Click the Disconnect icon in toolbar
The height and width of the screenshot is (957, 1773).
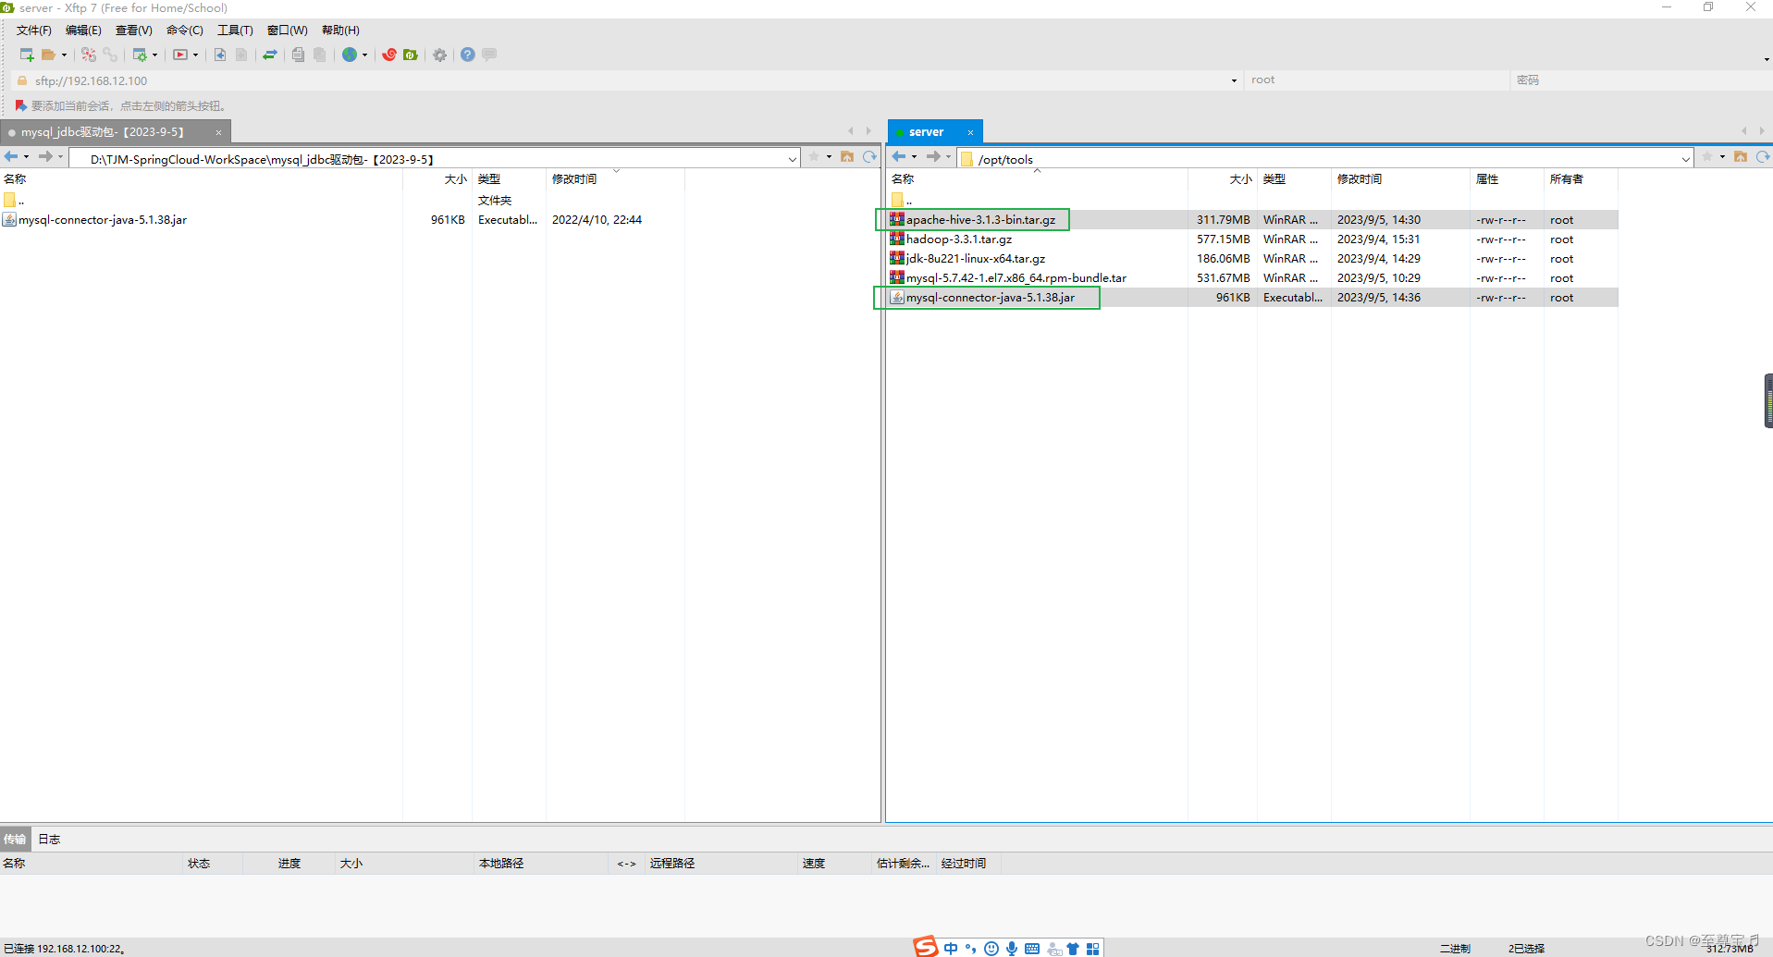(x=89, y=55)
